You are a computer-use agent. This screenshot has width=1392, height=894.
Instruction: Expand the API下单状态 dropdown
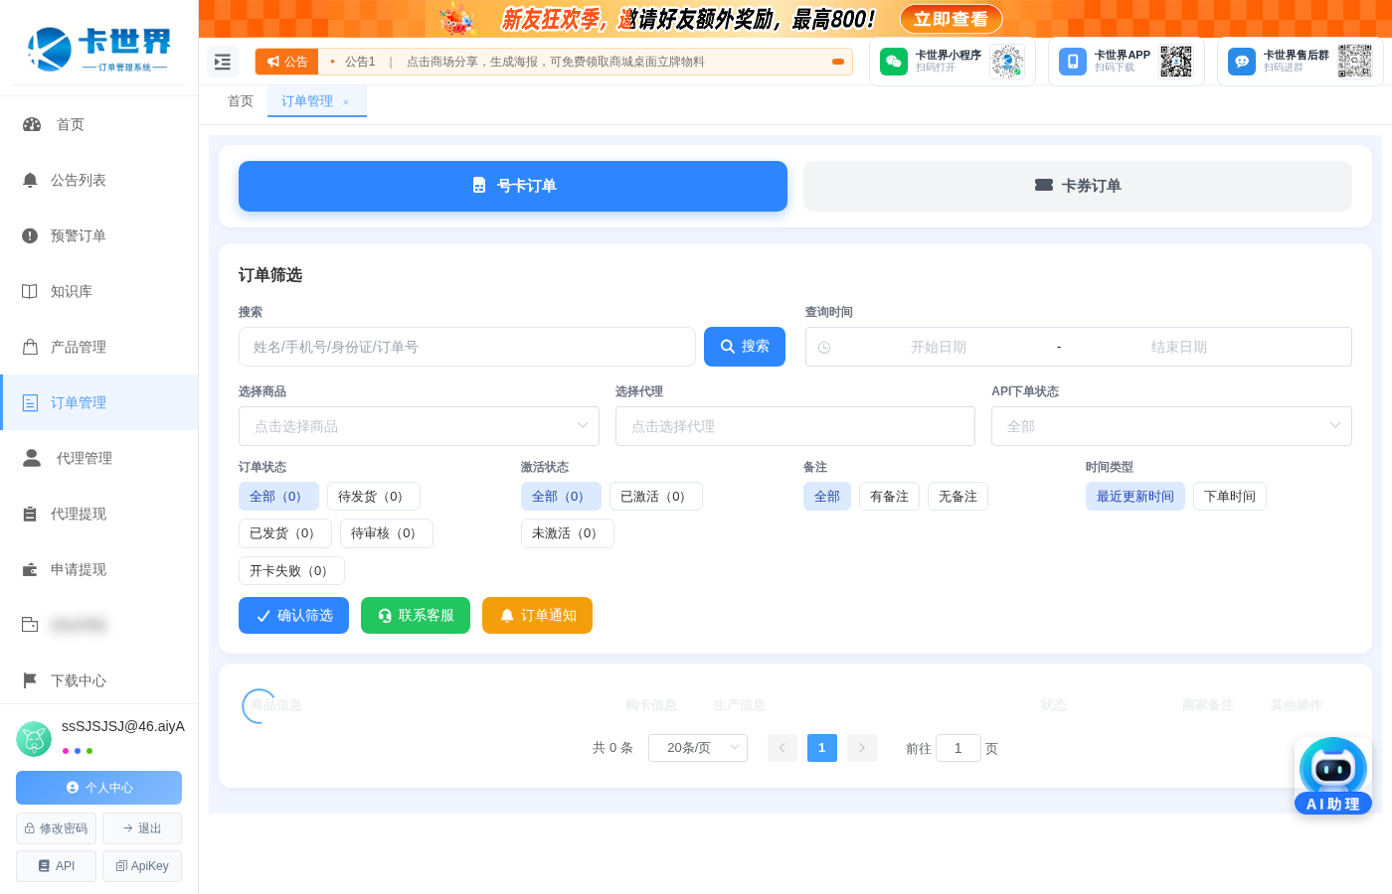[x=1171, y=426]
